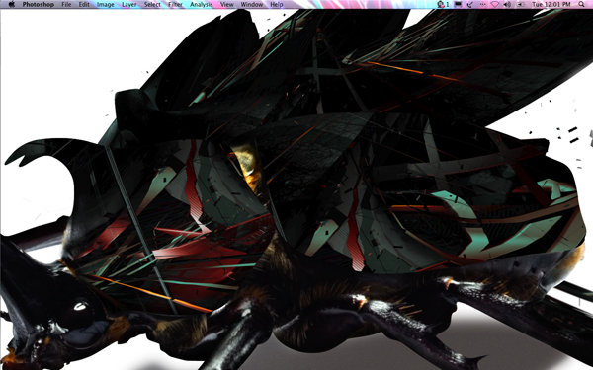
Task: Open Spotlight search magnifier icon
Action: (581, 4)
